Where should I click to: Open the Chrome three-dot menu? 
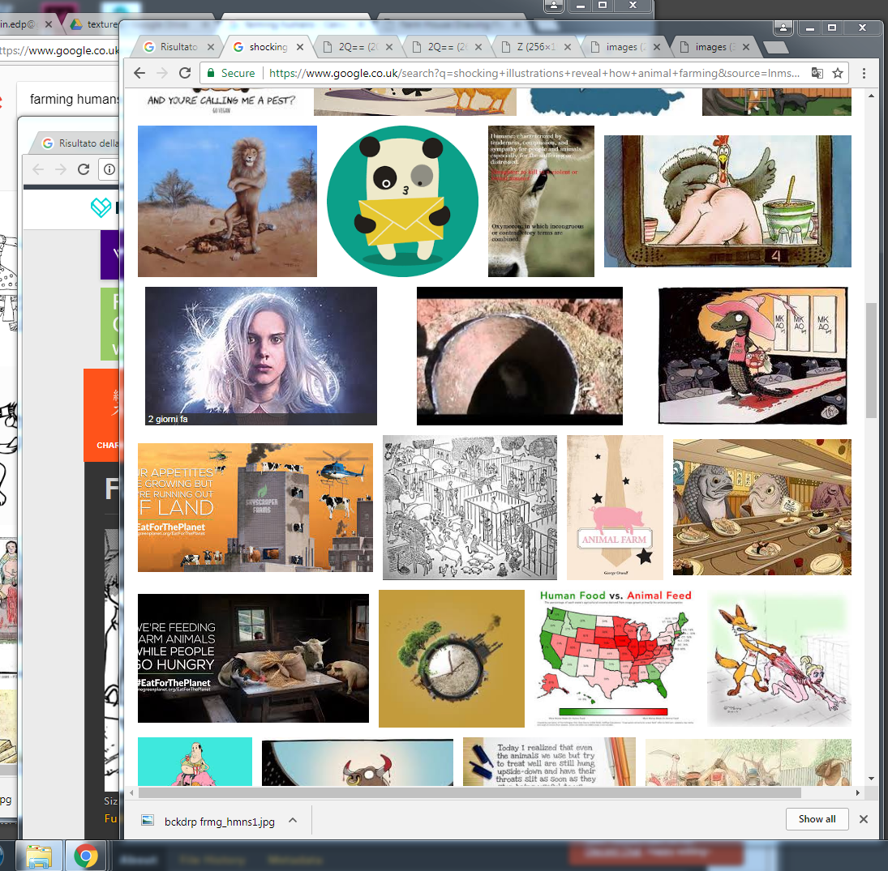coord(864,73)
